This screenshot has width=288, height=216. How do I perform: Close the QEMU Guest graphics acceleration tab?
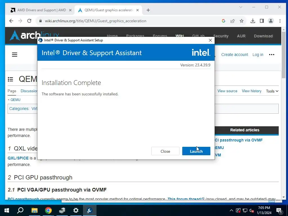137,10
